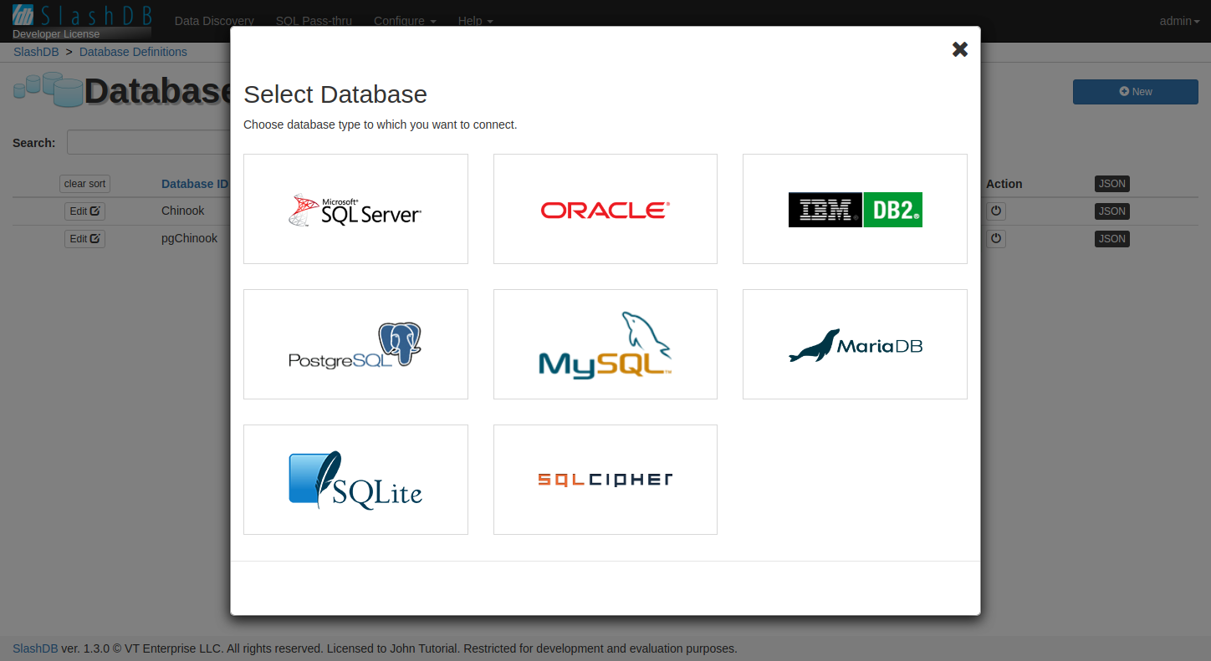Open JSON for the pgChinook row
The height and width of the screenshot is (661, 1211).
pyautogui.click(x=1111, y=239)
